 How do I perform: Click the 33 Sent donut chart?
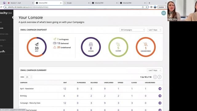37,47
